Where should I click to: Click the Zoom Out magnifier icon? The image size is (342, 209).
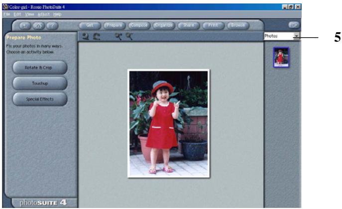[x=129, y=36]
